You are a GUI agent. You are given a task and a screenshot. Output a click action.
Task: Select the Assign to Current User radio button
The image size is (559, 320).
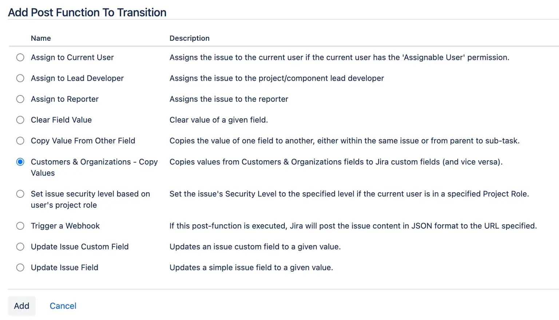(x=20, y=58)
